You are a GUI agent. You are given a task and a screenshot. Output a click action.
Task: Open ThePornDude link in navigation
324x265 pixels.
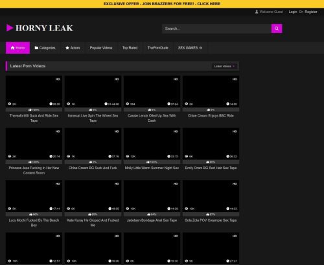[x=158, y=48]
